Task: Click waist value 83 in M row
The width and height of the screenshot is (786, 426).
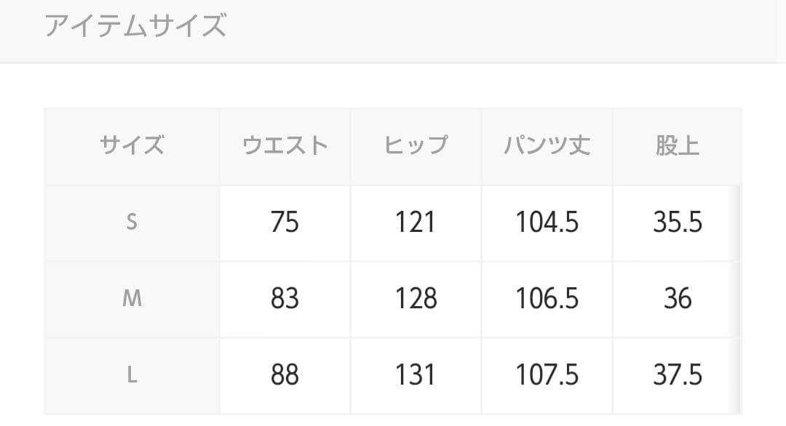Action: 285,298
